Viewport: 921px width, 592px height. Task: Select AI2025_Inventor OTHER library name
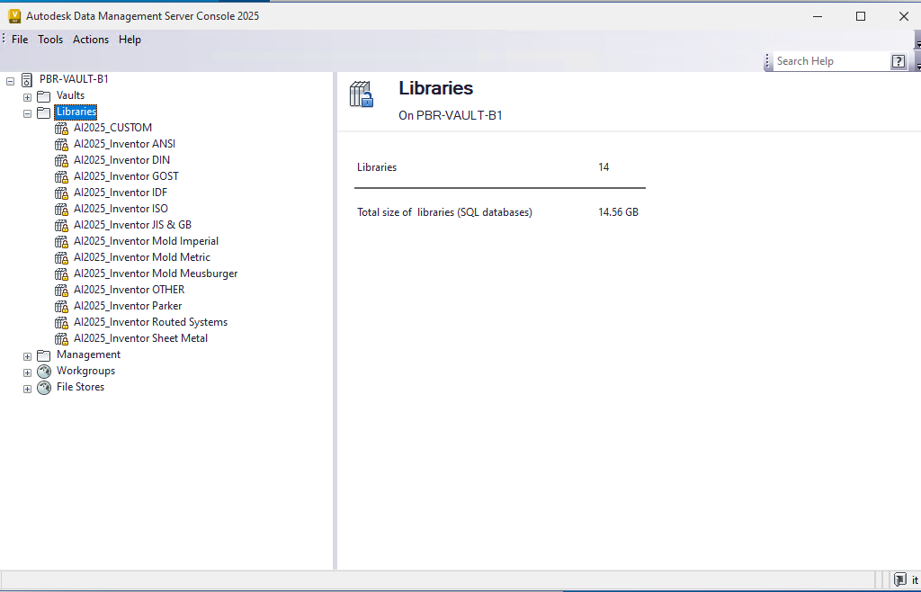point(130,290)
